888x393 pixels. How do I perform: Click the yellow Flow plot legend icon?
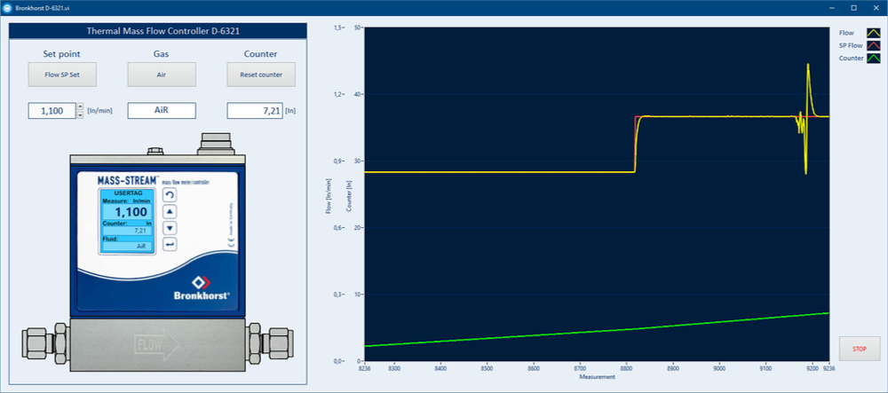(873, 33)
